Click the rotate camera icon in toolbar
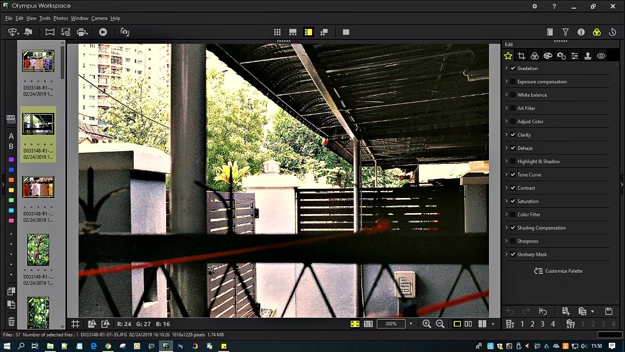This screenshot has width=625, height=352. tap(125, 32)
